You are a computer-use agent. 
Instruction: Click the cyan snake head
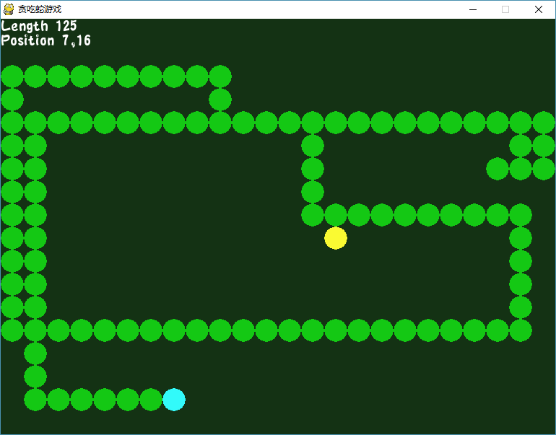[x=174, y=400]
